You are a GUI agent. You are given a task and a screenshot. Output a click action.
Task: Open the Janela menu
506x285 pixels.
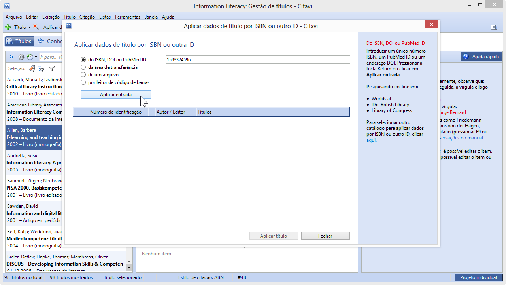(151, 17)
